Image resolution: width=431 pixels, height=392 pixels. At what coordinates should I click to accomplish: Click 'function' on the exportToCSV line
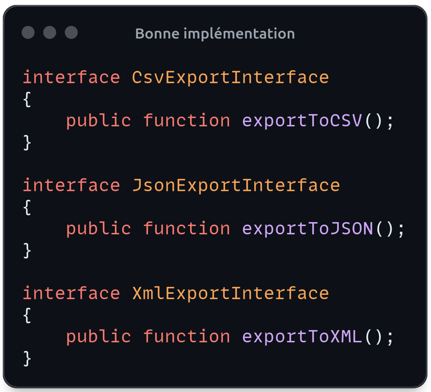(186, 120)
